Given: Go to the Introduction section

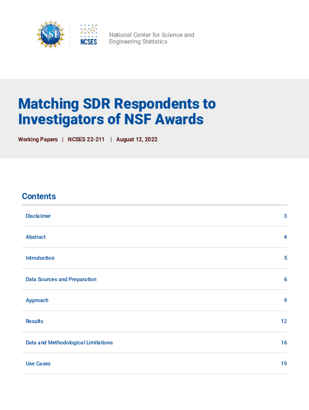Looking at the screenshot, I should [x=40, y=258].
